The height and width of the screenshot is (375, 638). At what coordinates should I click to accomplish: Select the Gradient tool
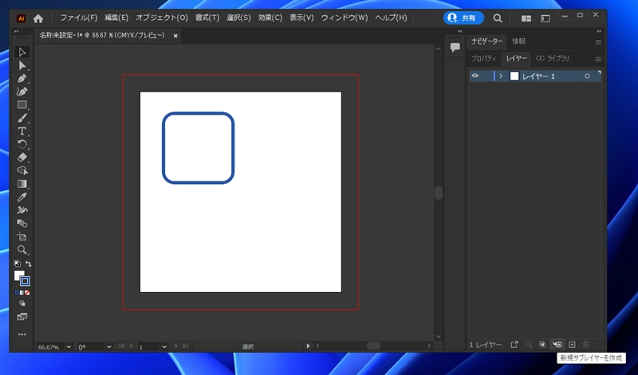pyautogui.click(x=22, y=184)
